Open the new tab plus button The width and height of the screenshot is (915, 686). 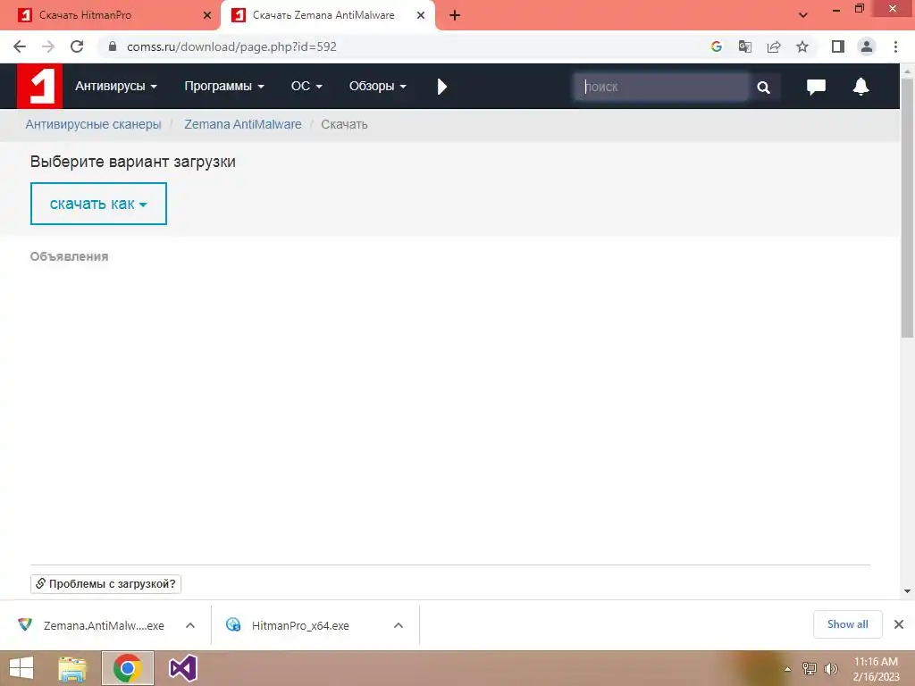coord(455,15)
